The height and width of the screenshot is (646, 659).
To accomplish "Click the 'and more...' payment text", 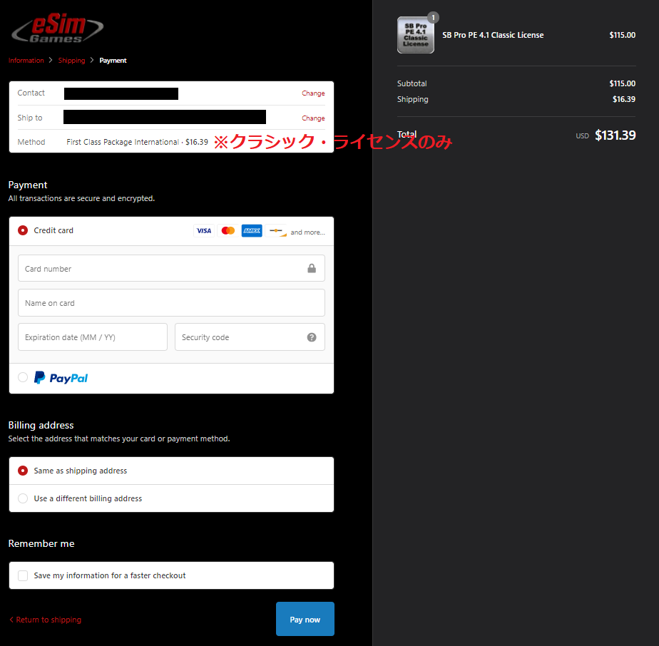I will (307, 232).
